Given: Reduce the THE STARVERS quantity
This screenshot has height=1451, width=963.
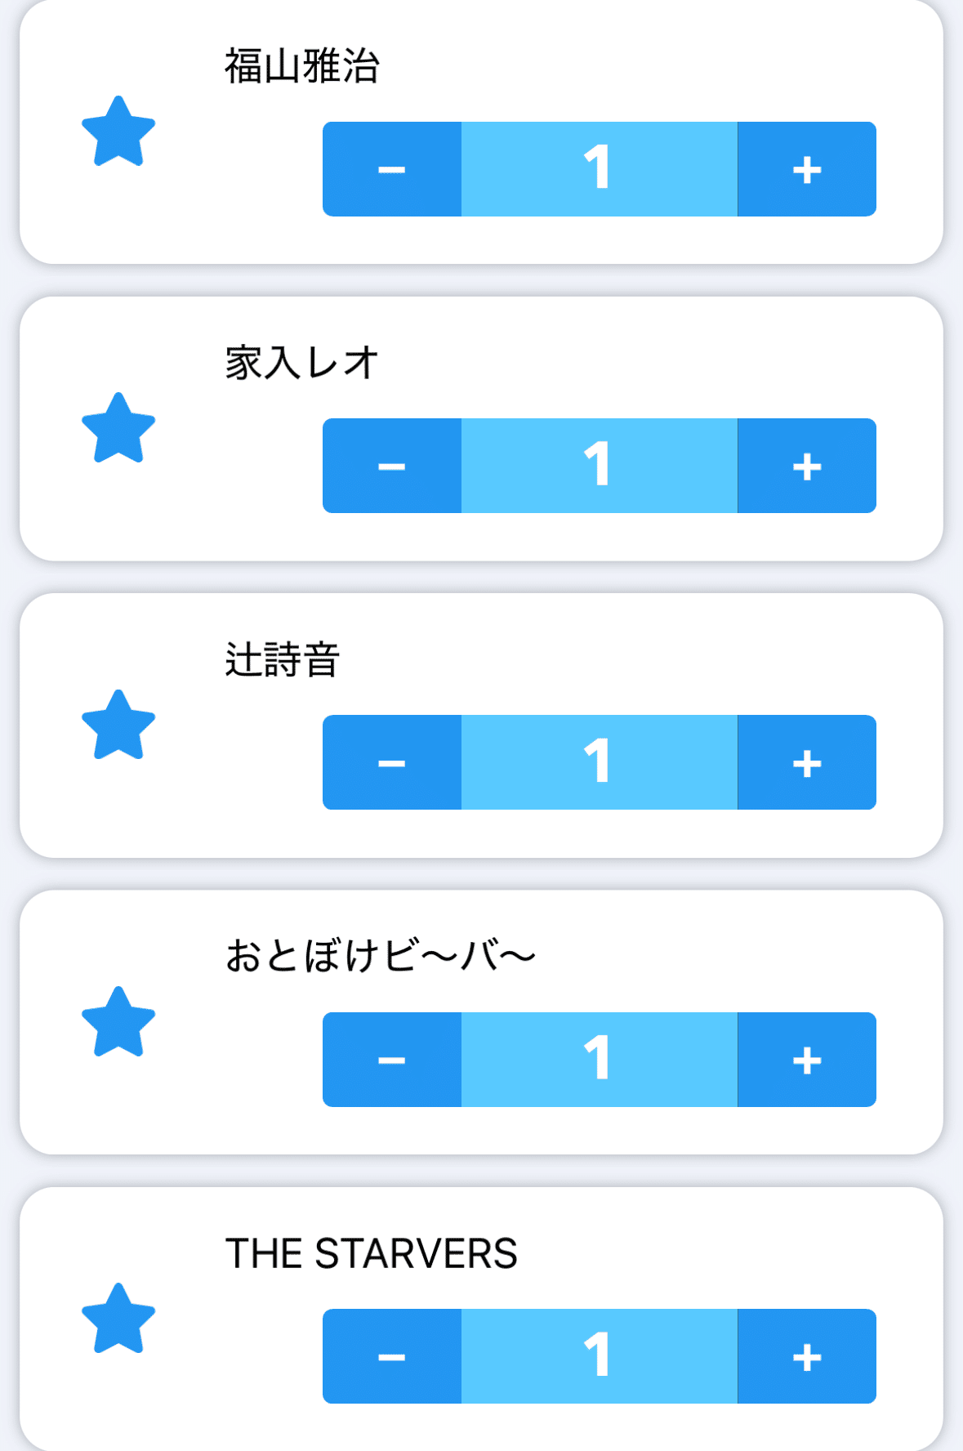Looking at the screenshot, I should 392,1356.
